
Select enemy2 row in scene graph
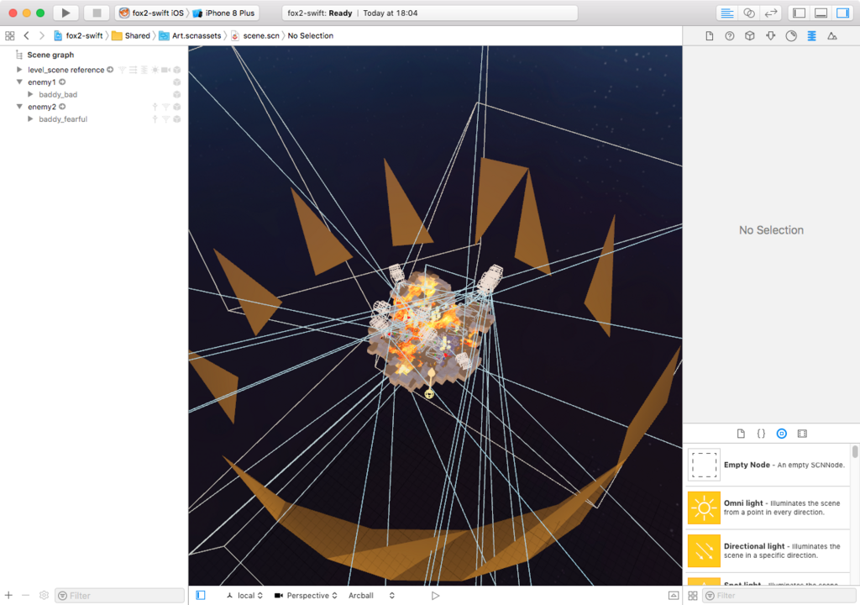94,107
